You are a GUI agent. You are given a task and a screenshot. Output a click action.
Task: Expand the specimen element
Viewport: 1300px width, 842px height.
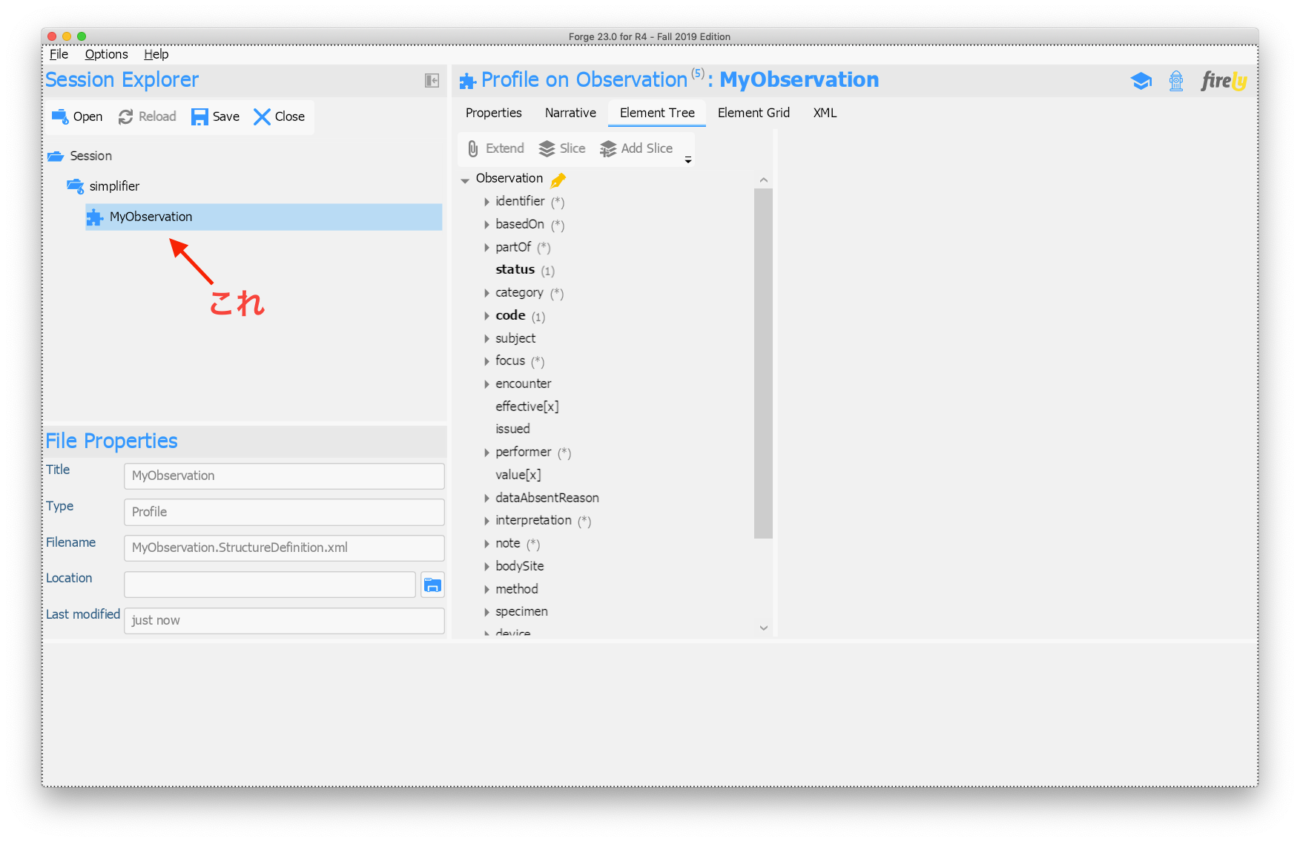click(x=486, y=612)
